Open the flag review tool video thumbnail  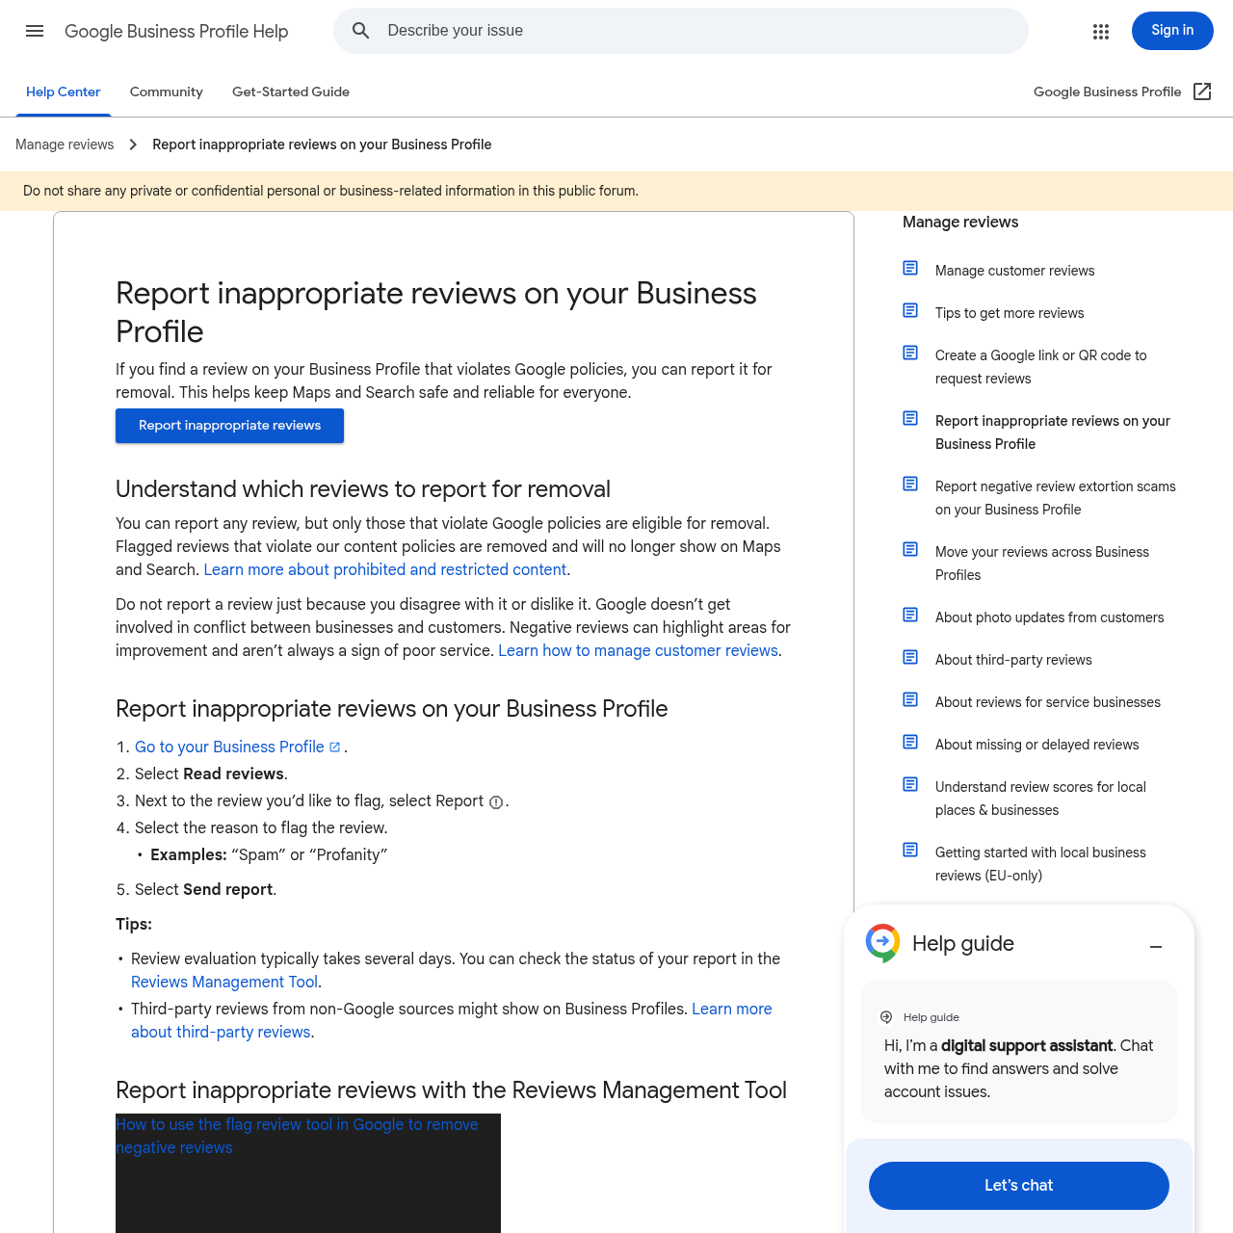tap(308, 1173)
